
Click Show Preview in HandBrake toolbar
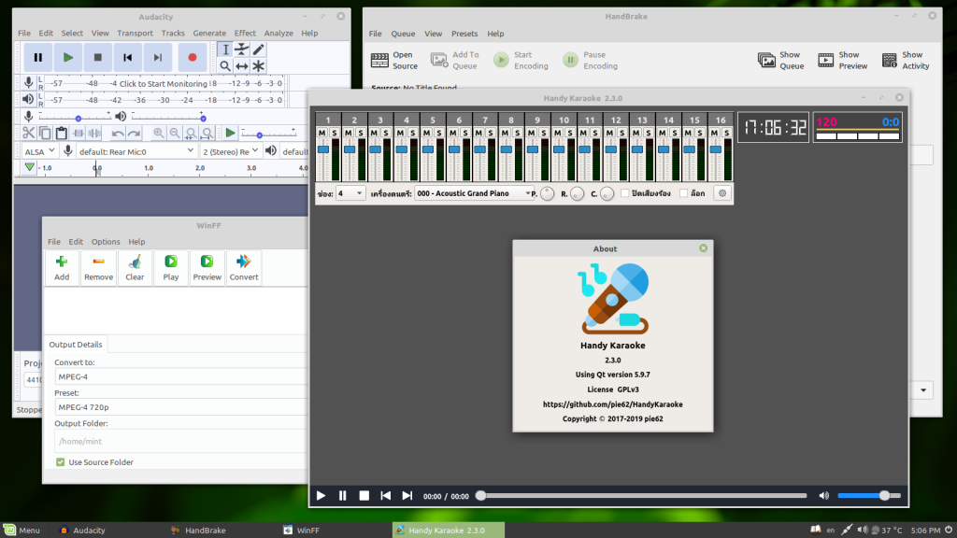coord(843,58)
